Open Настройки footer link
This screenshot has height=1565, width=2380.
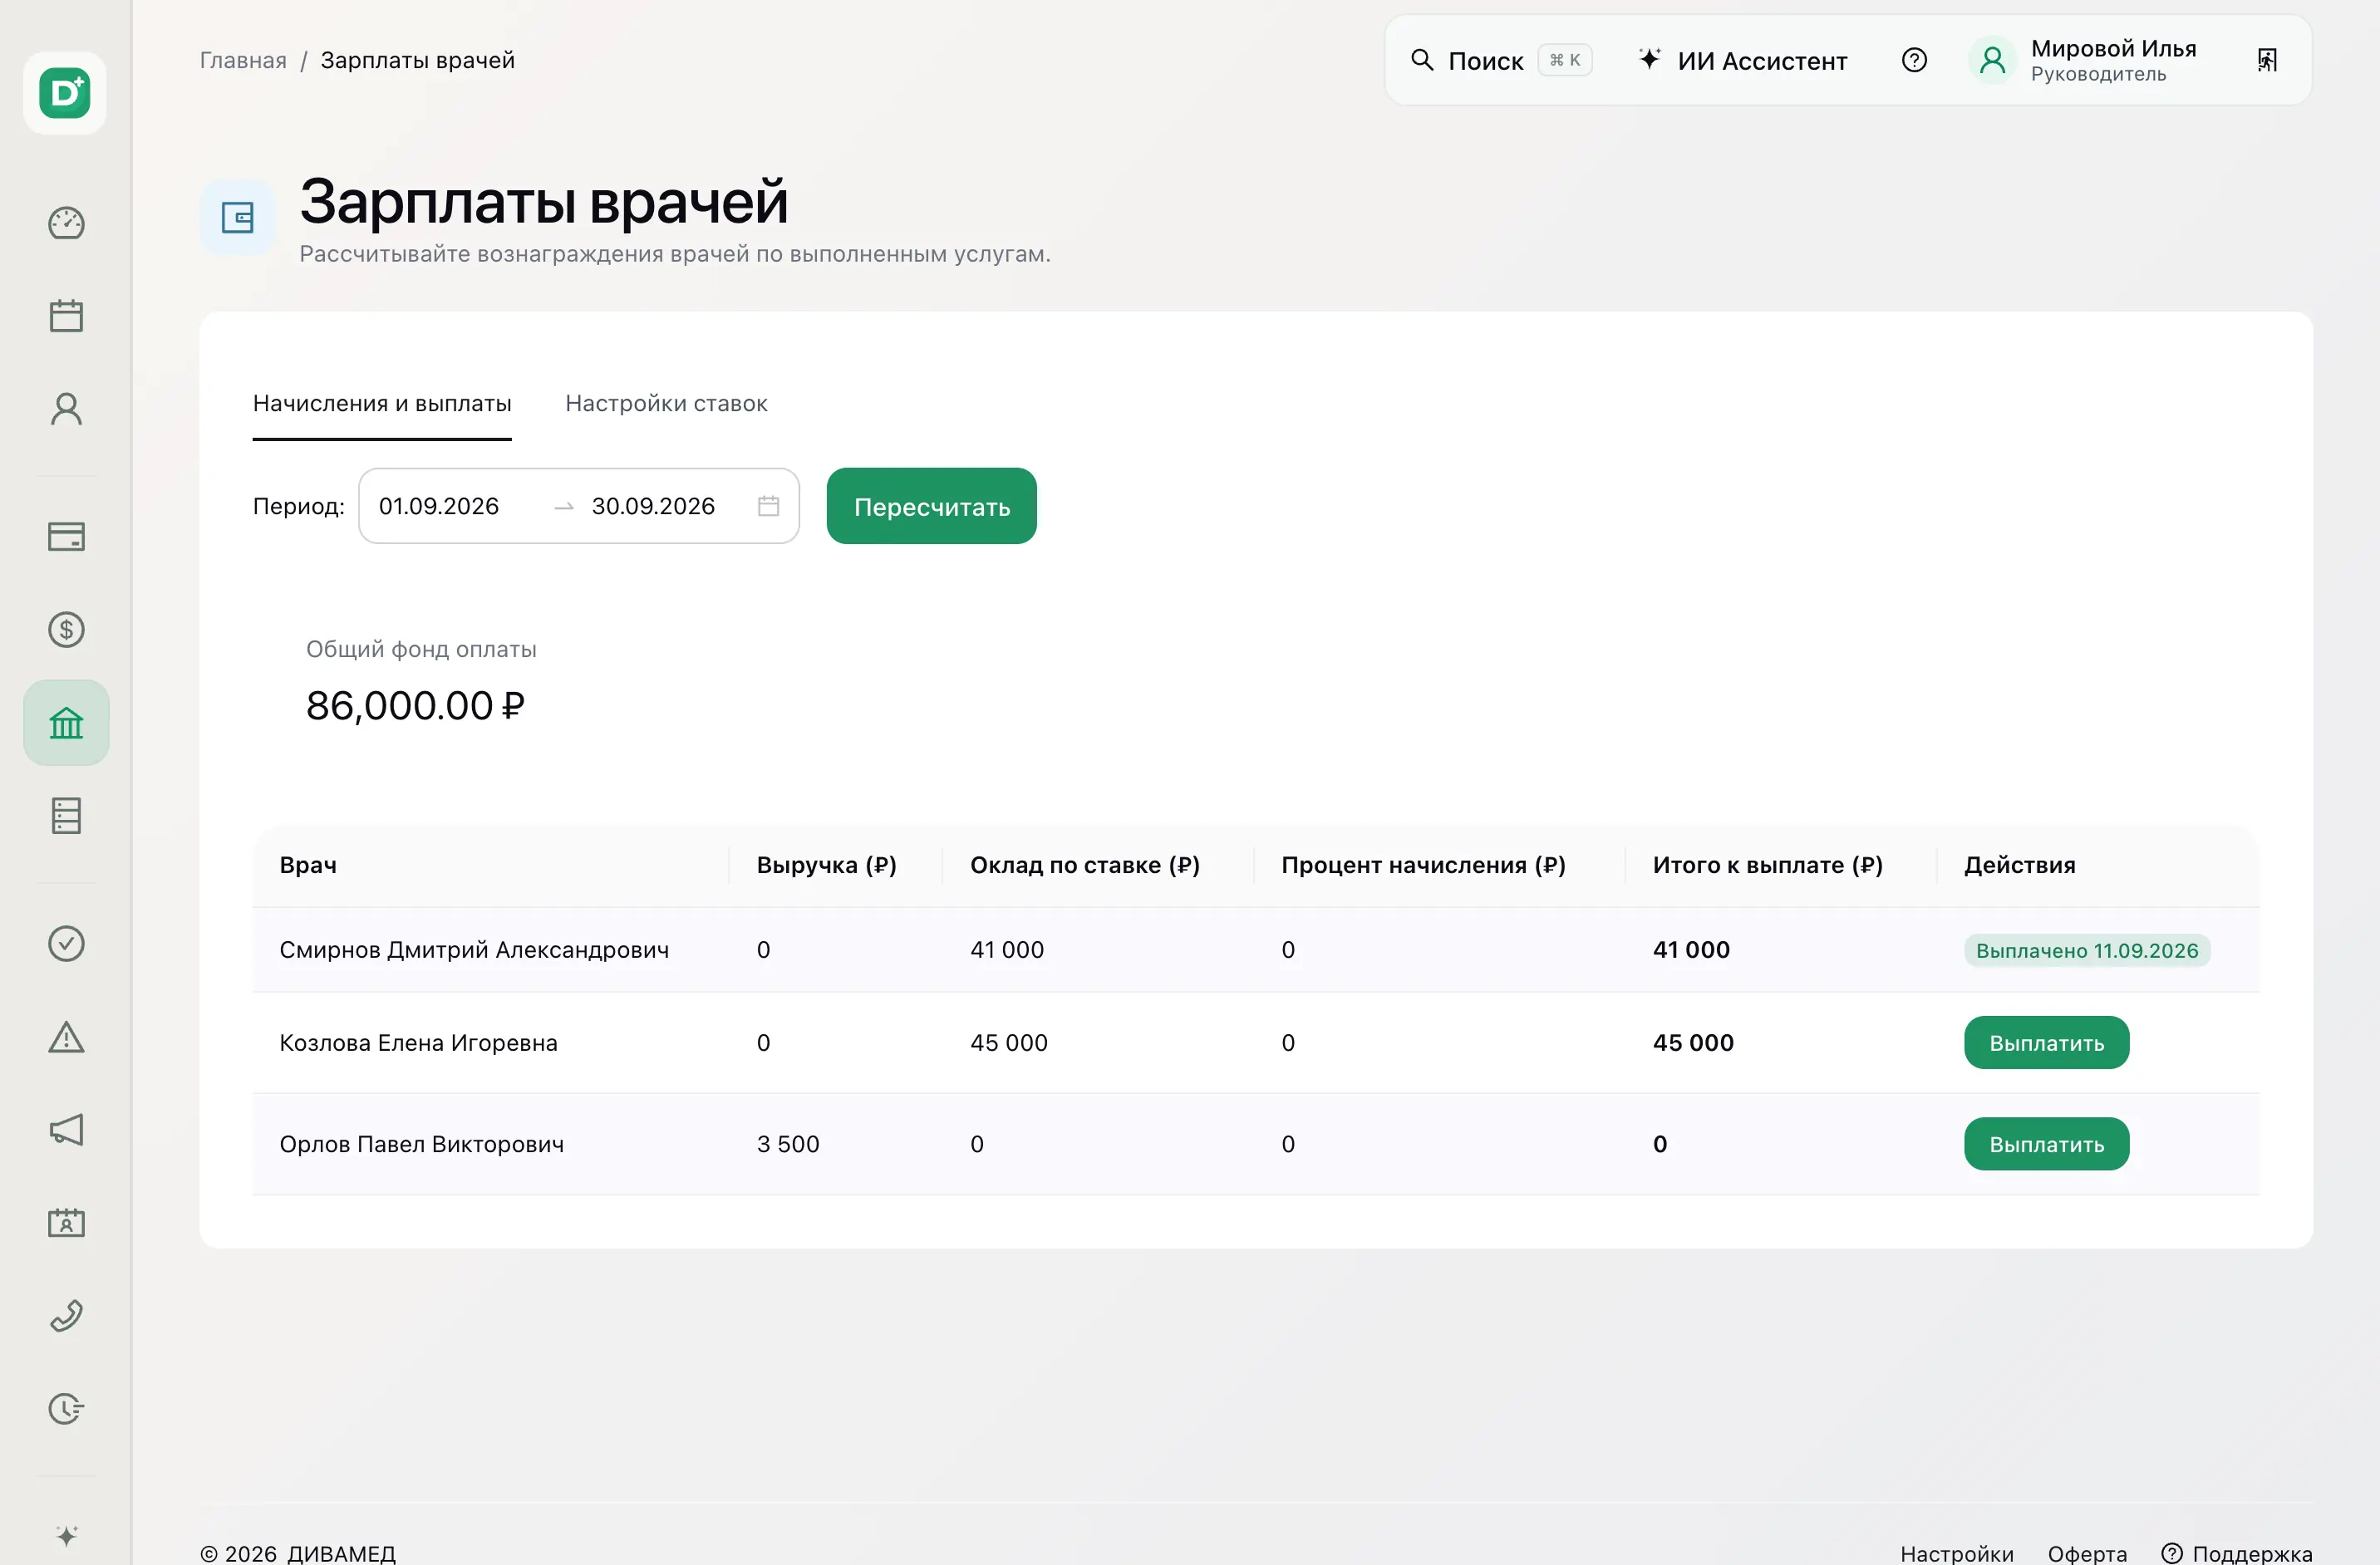[1956, 1553]
